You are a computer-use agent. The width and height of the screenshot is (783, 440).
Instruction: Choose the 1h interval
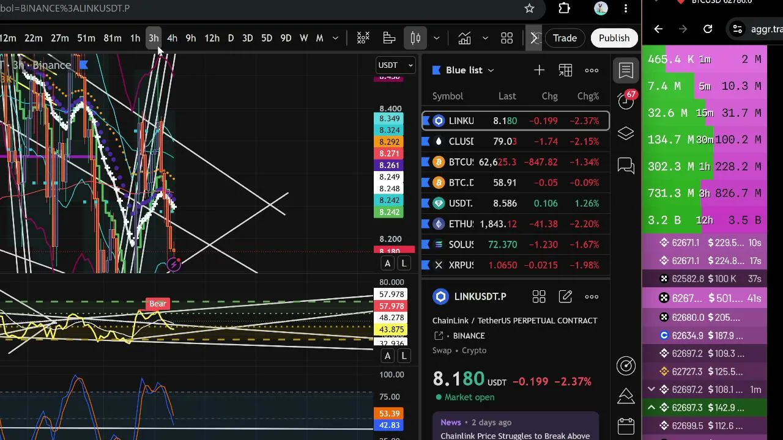[x=135, y=38]
